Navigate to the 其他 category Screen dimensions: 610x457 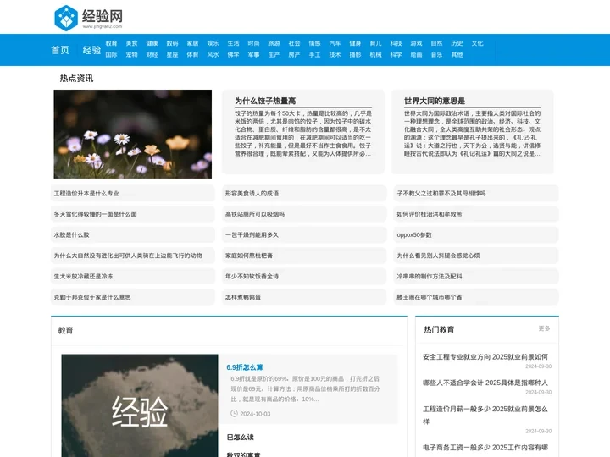coord(457,55)
